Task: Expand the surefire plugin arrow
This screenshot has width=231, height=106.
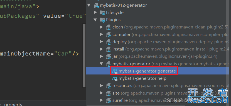Action: click(101, 100)
